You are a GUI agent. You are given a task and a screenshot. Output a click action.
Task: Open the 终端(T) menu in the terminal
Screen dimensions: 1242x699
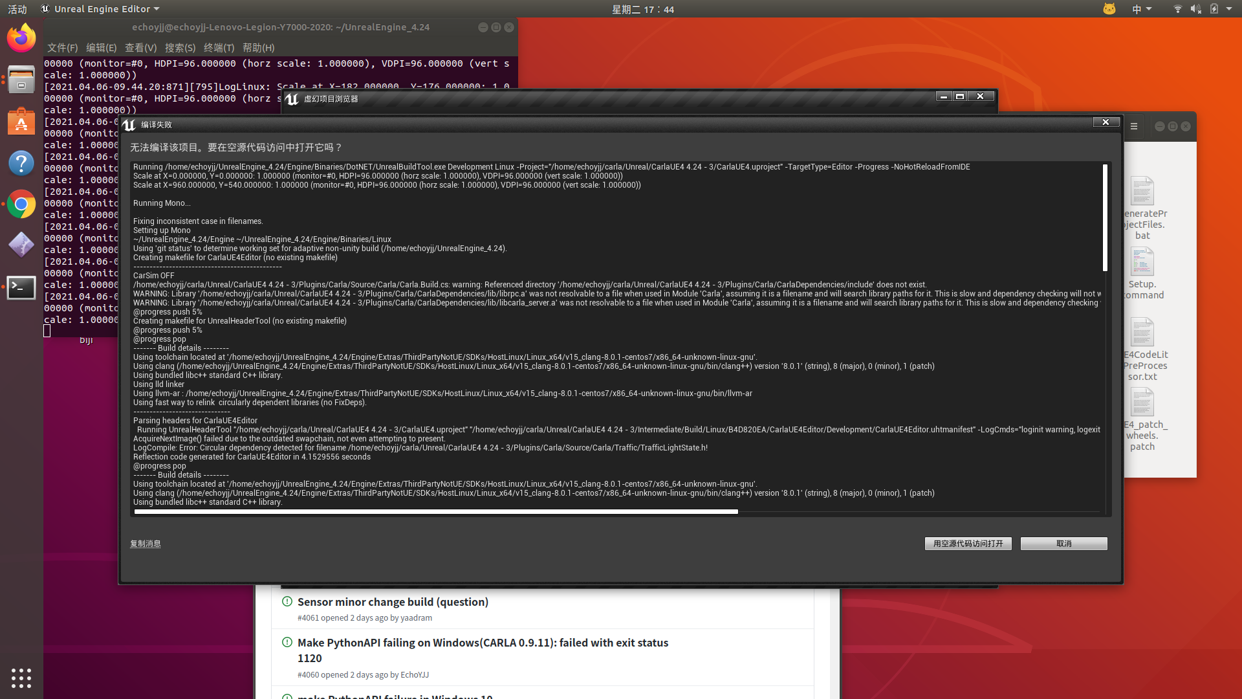[218, 47]
